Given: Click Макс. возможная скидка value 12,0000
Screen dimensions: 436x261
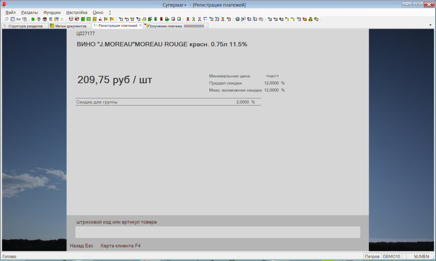Looking at the screenshot, I should click(x=271, y=90).
